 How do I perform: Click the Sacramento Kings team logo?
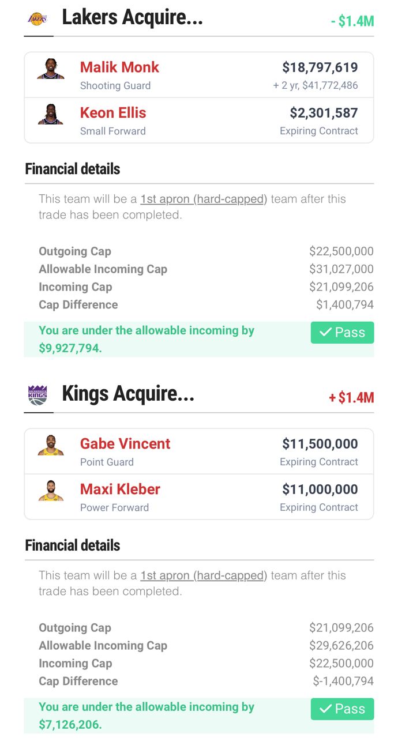click(38, 395)
